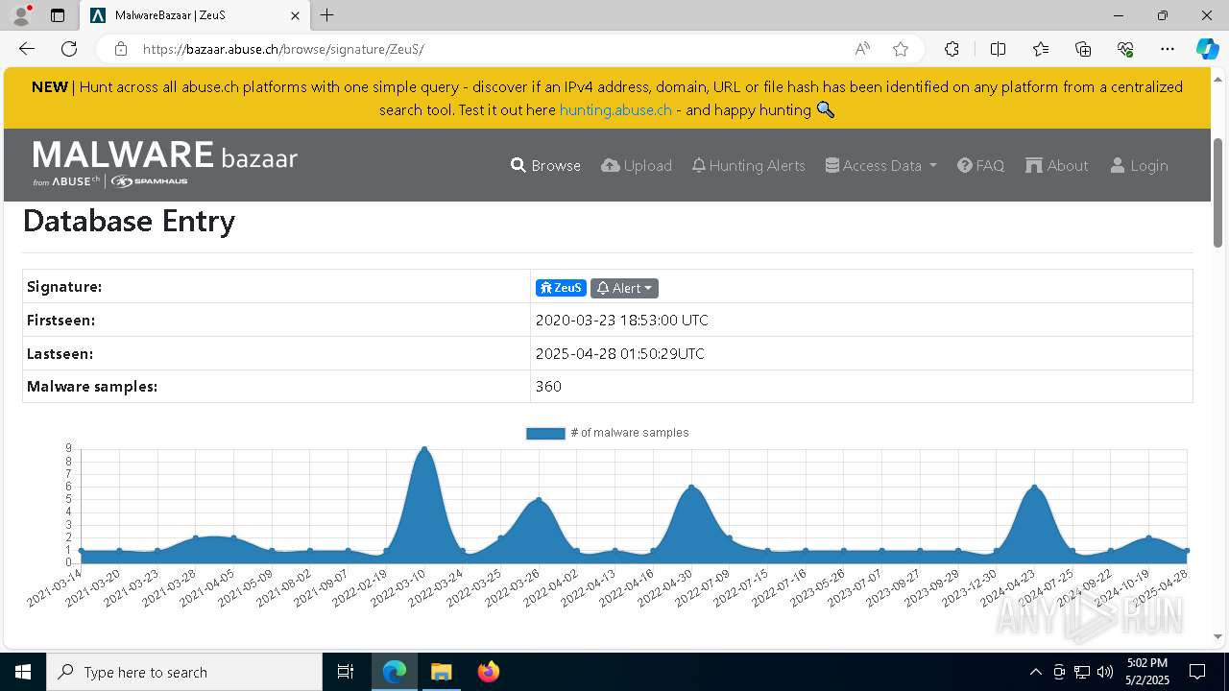Open the Upload navigation item
Viewport: 1229px width, 691px height.
click(637, 165)
